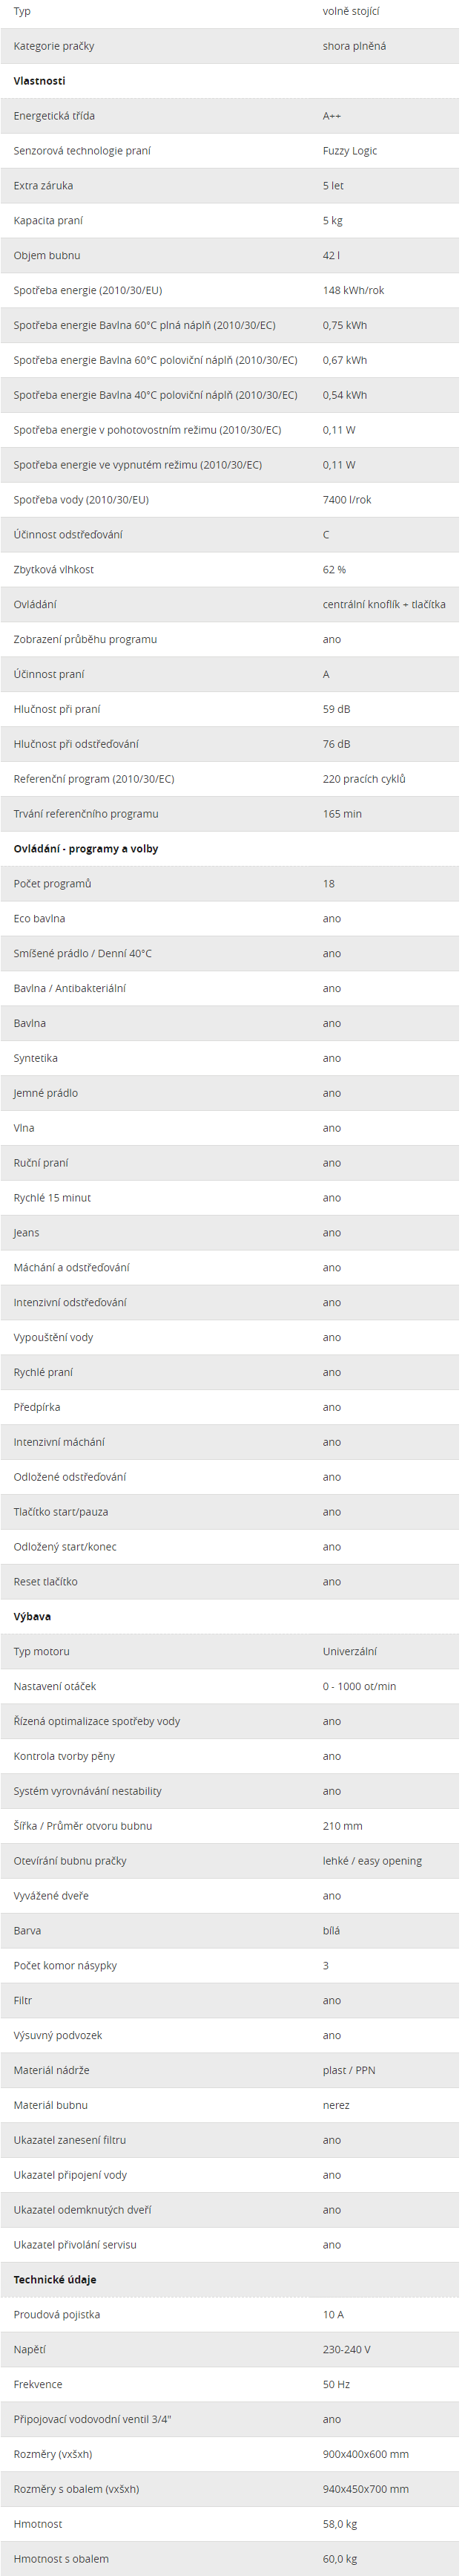The image size is (465, 2576).
Task: Click the 148 kWh/rok energy consumption value
Action: click(353, 291)
